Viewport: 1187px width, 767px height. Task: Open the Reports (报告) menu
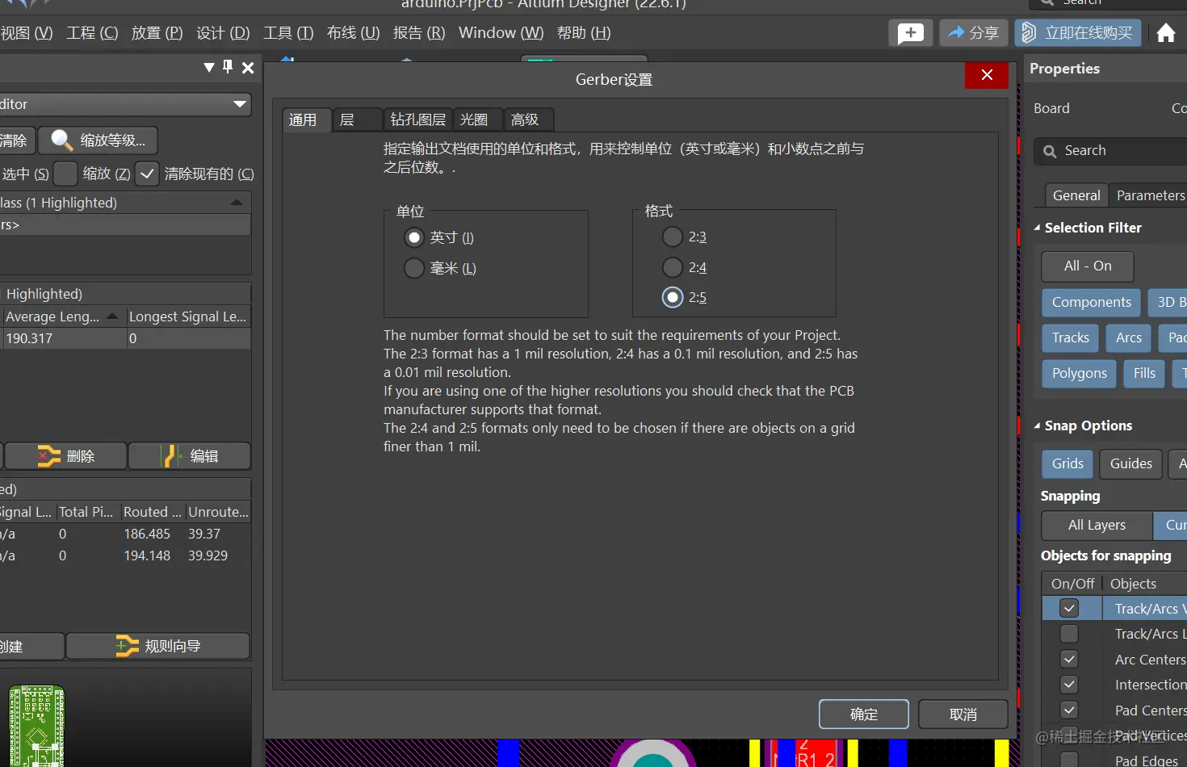tap(419, 33)
